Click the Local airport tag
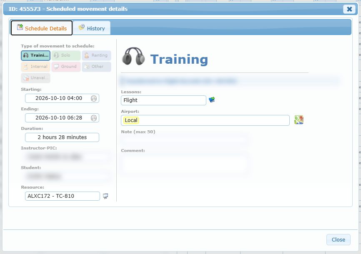 131,120
